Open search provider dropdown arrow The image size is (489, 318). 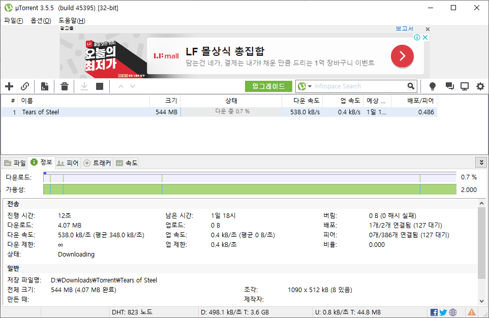click(310, 86)
